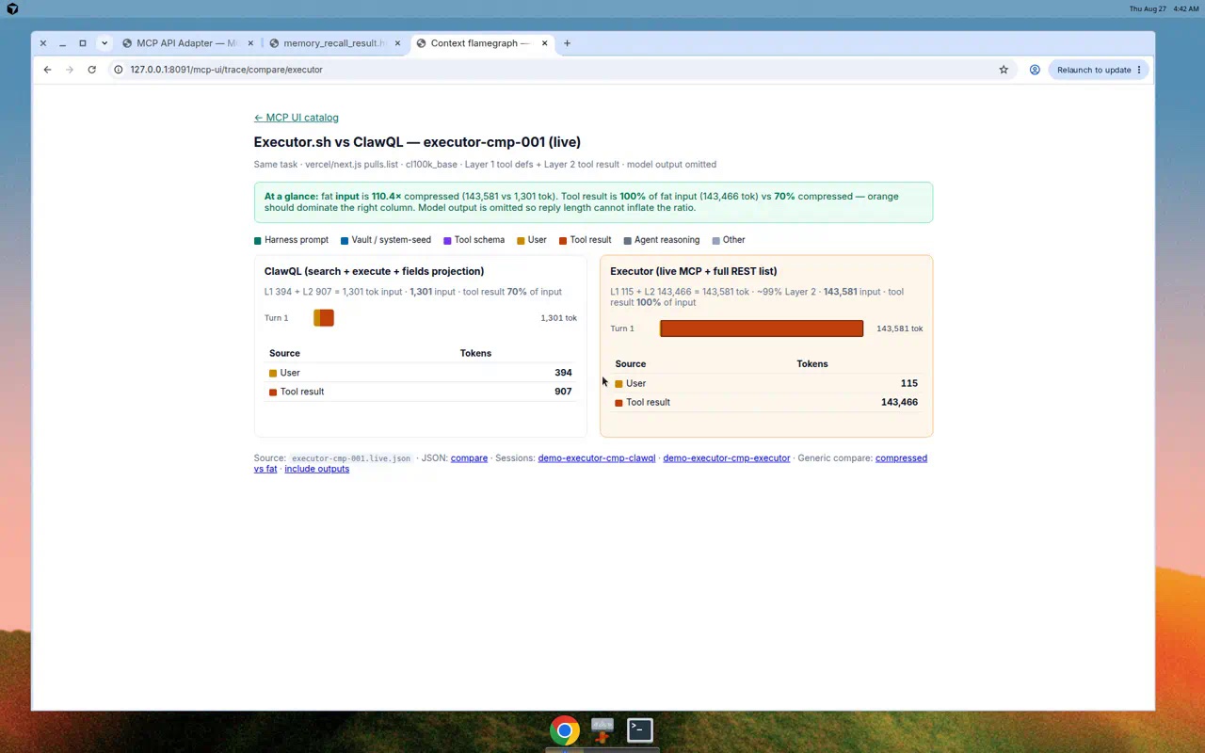Click the 143,581 tok label
Viewport: 1205px width, 753px height.
899,328
